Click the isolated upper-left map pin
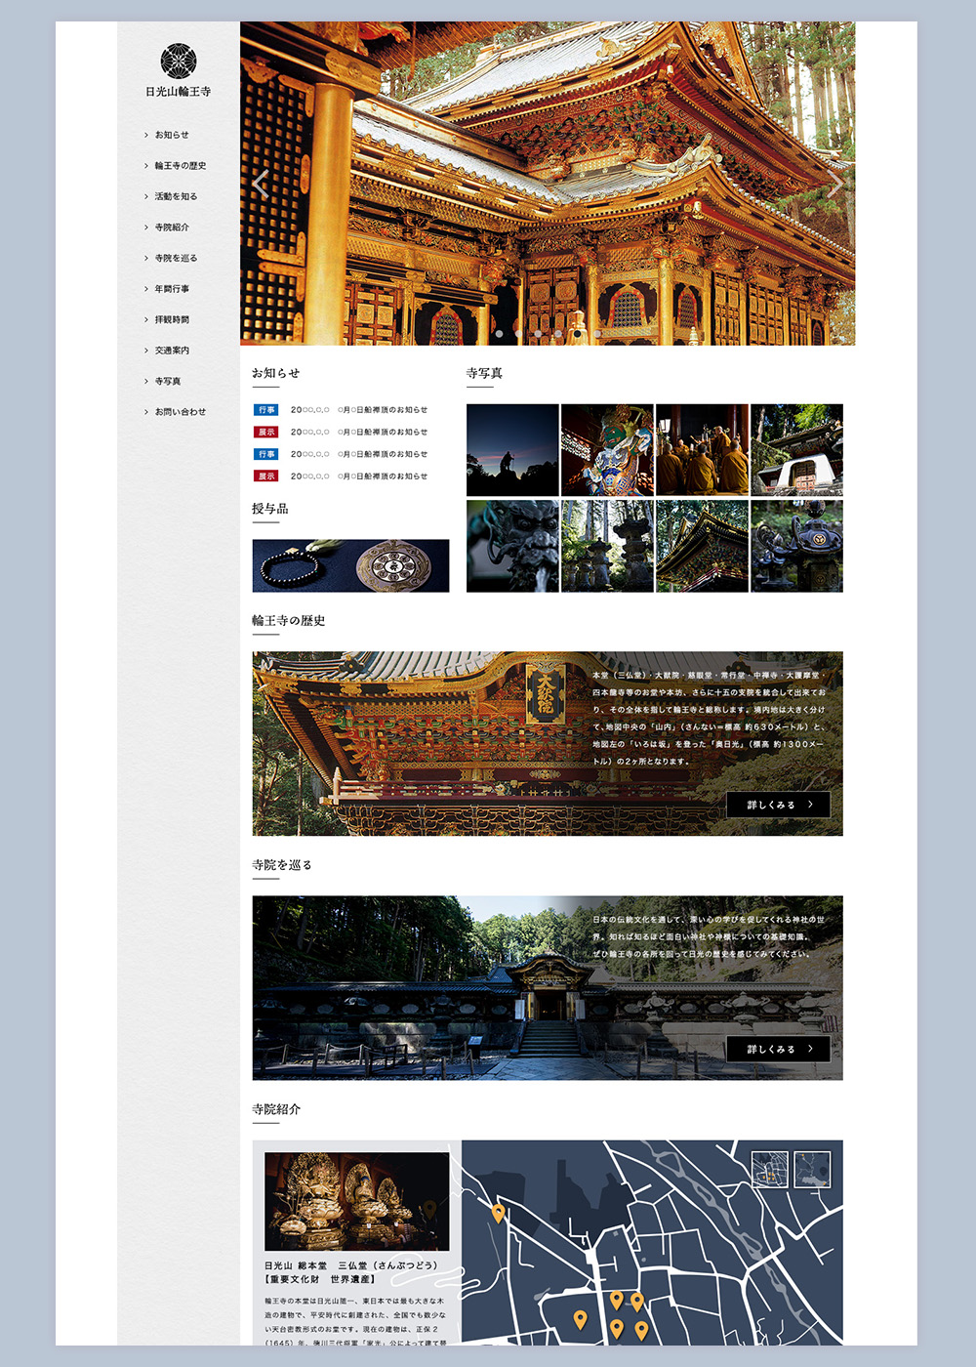976x1367 pixels. [x=498, y=1214]
